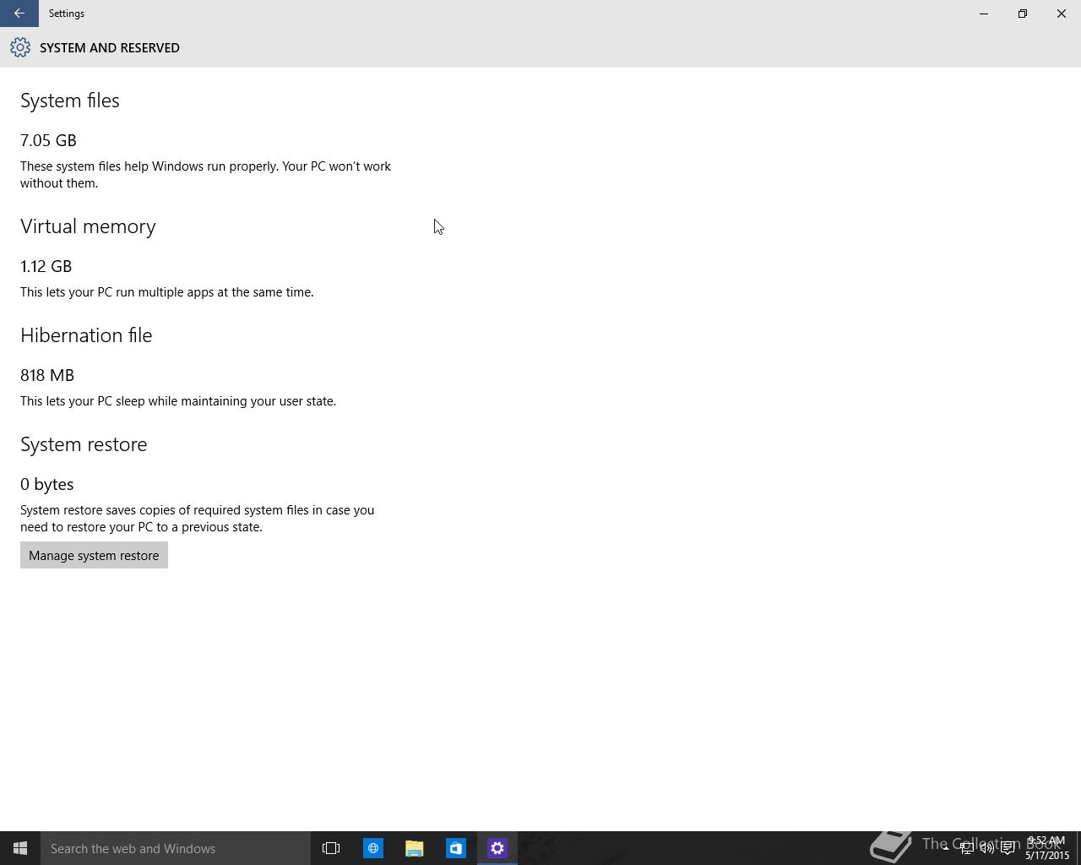
Task: Click the 818 MB value
Action: tap(47, 375)
